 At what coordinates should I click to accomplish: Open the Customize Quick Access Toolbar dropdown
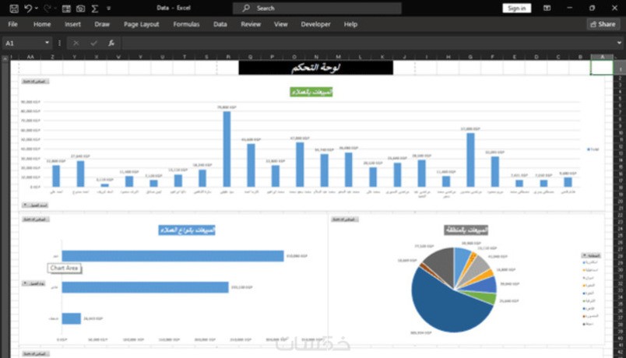108,9
